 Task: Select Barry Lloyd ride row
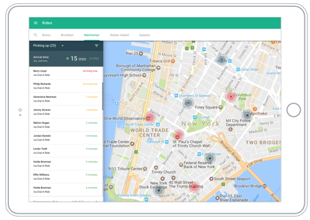[66, 73]
